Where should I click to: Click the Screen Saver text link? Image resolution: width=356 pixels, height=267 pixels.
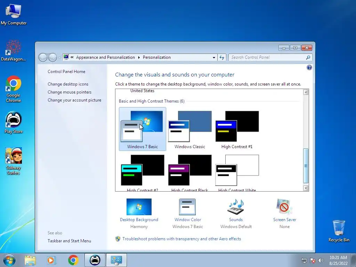click(285, 220)
